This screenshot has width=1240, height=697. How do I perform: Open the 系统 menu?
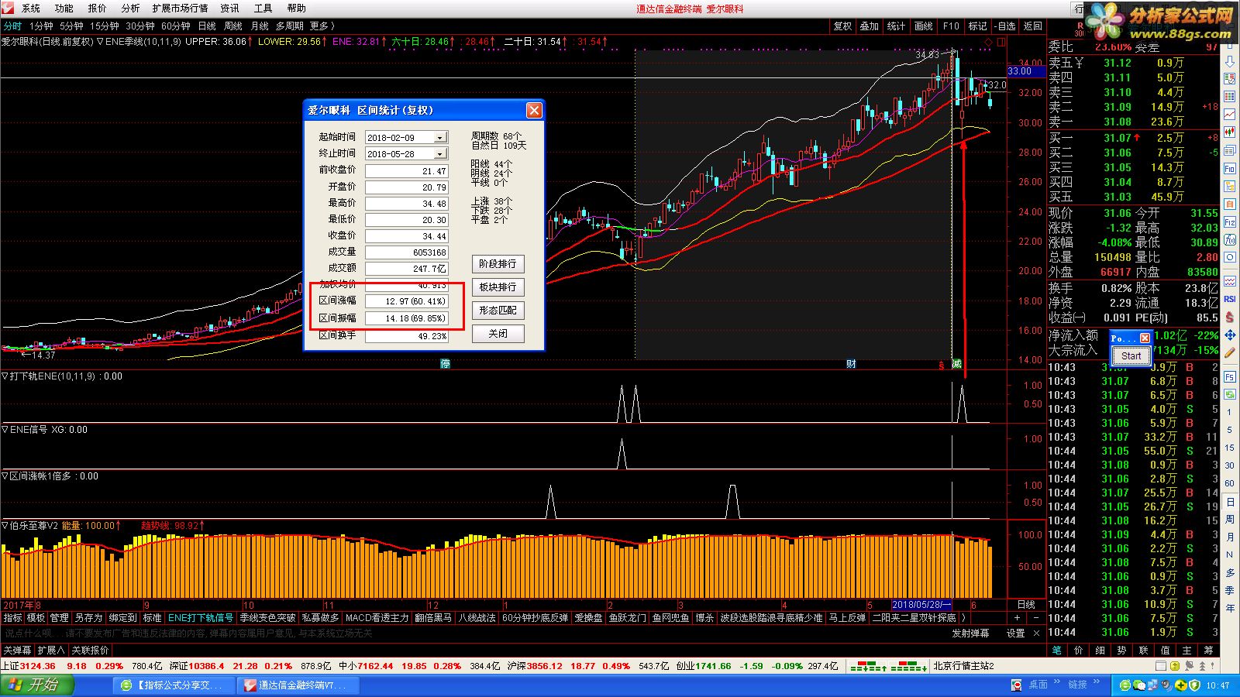(31, 8)
